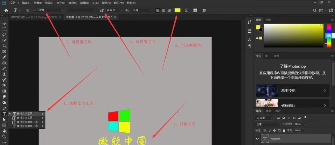Select the Frame tool
The image size is (335, 145).
click(x=4, y=51)
